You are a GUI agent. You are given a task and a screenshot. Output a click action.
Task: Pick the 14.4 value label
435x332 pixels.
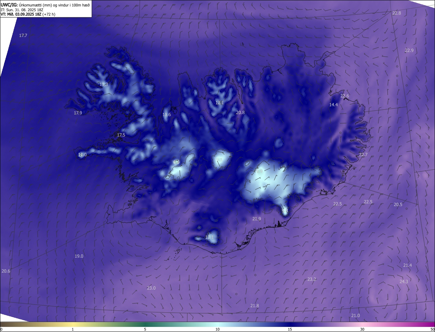click(x=333, y=105)
